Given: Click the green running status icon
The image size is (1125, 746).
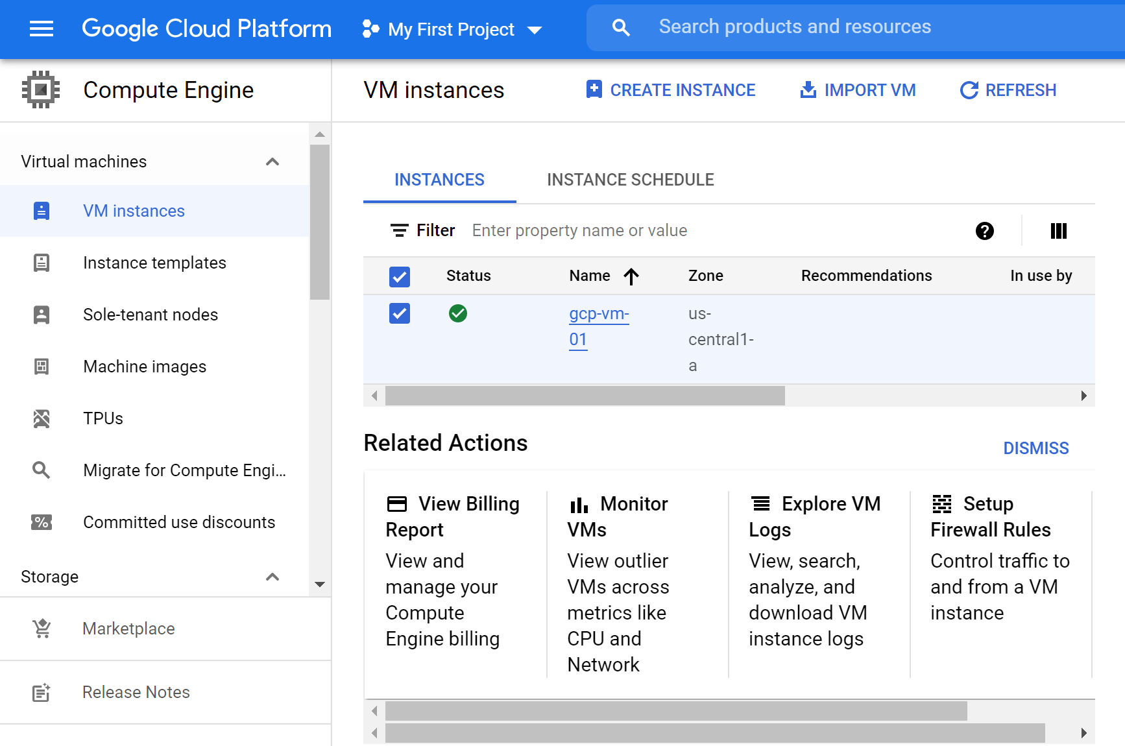Looking at the screenshot, I should pos(458,313).
